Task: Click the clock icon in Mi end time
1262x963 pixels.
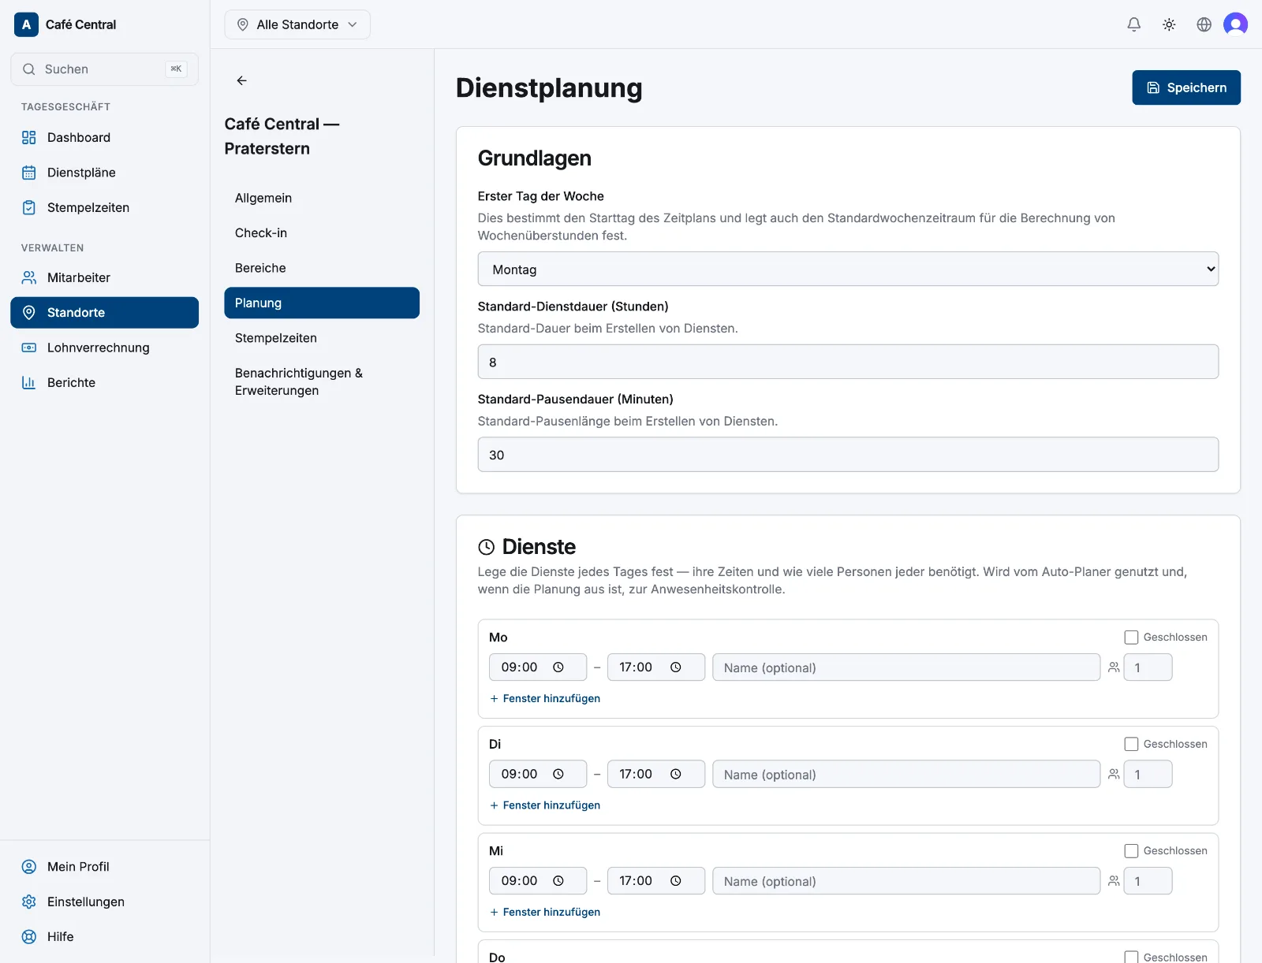Action: [676, 881]
